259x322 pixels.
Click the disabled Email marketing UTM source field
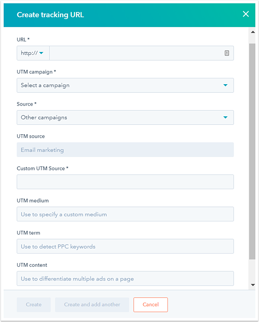(125, 150)
